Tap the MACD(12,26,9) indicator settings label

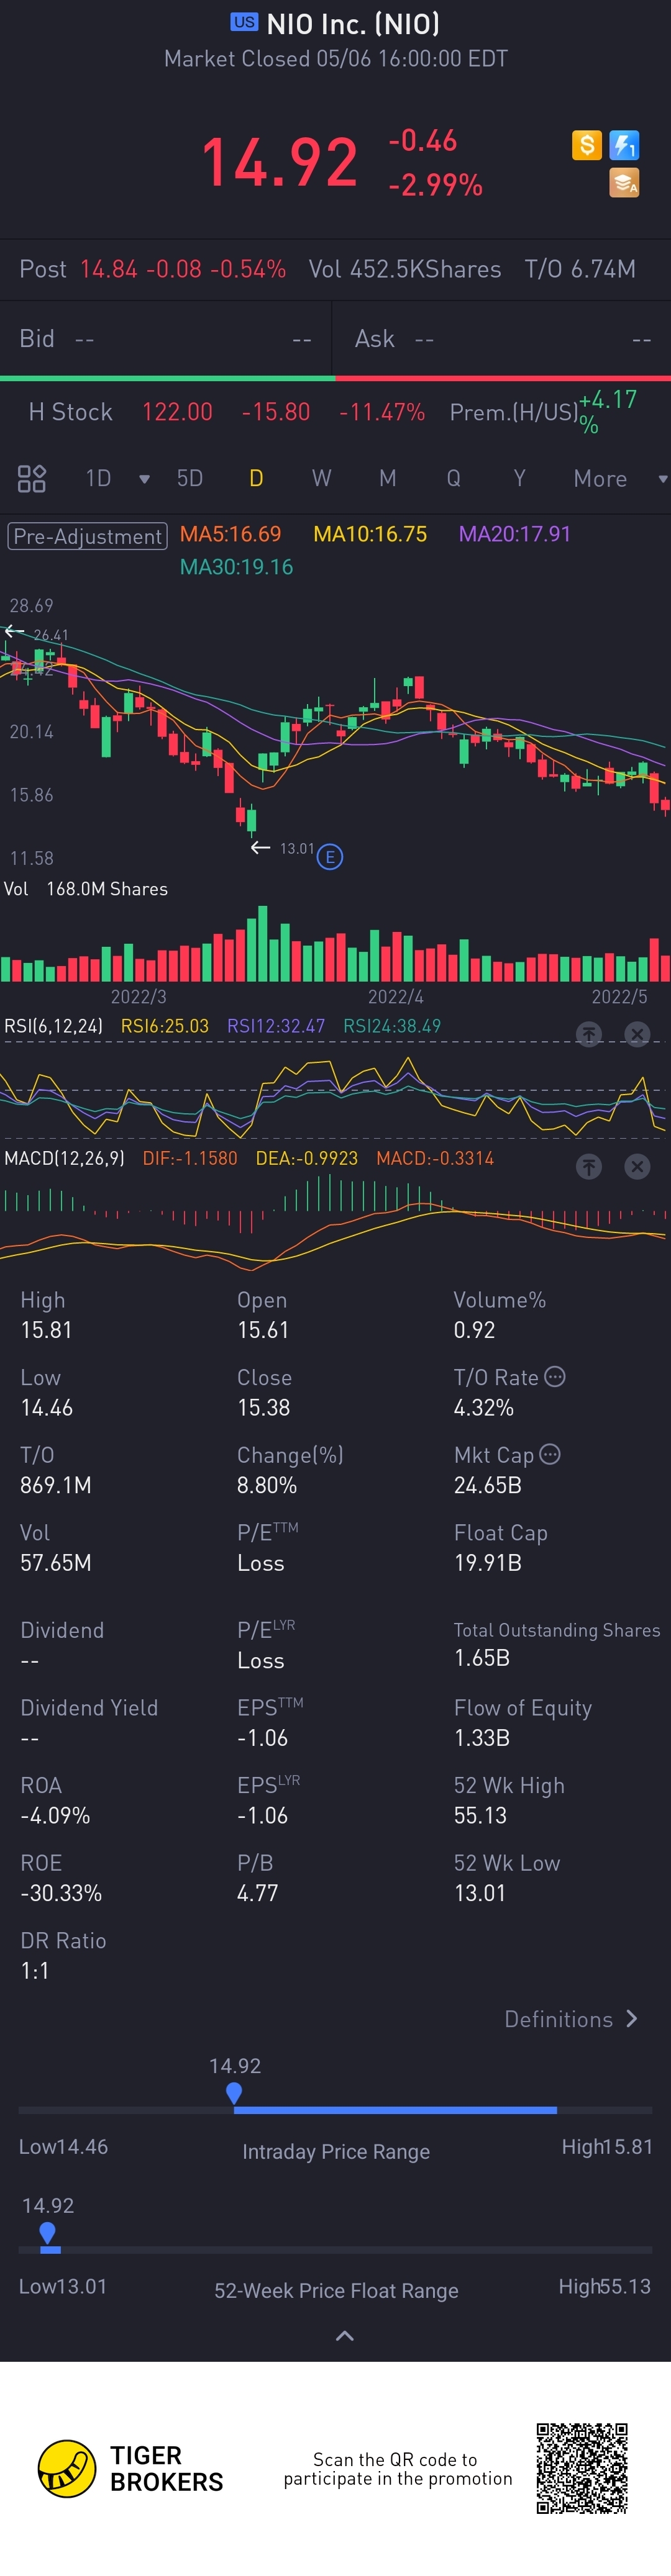point(65,1158)
